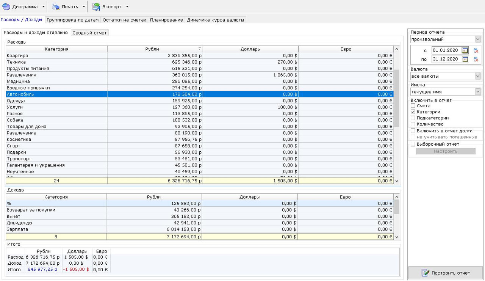Select the Зарплата income row
This screenshot has width=485, height=281.
(x=200, y=229)
